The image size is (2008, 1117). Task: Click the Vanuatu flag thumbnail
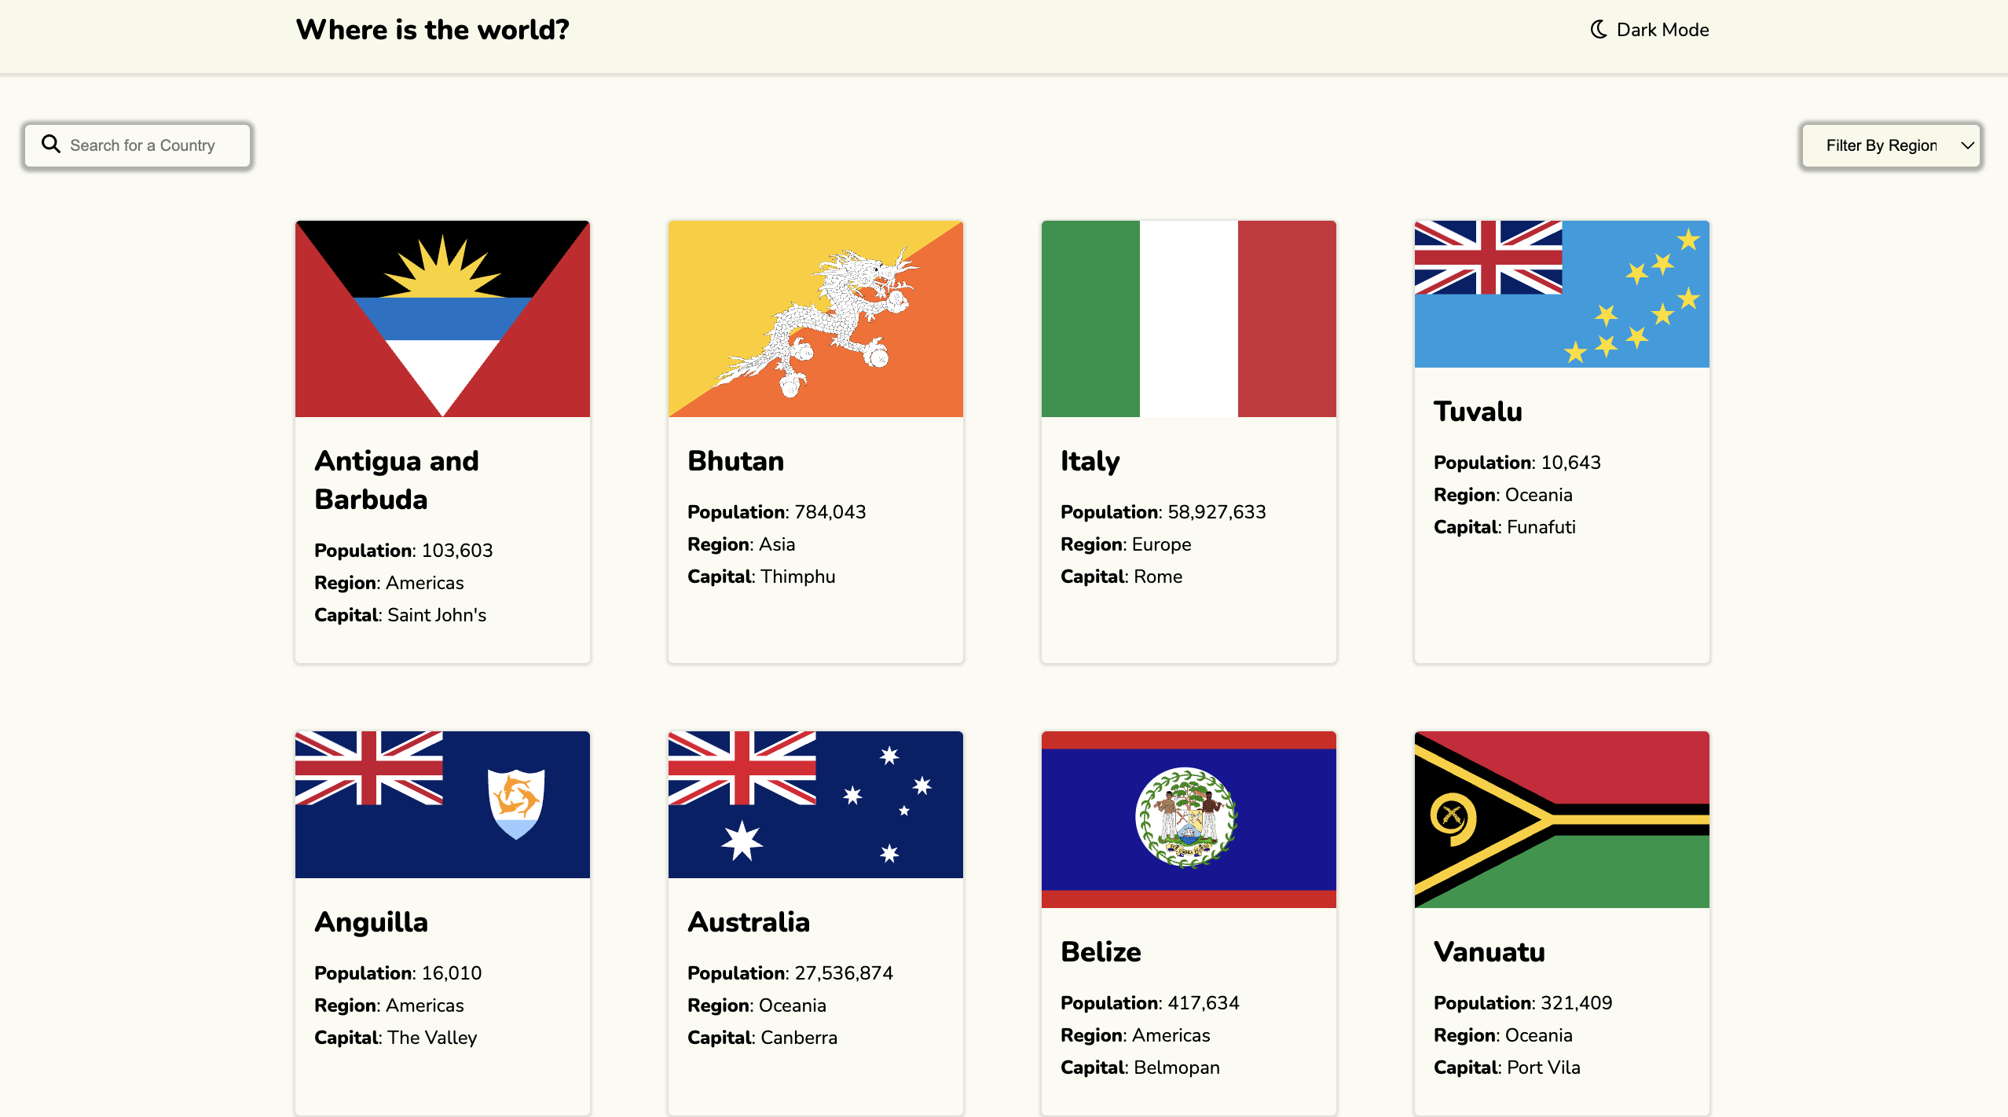1561,819
